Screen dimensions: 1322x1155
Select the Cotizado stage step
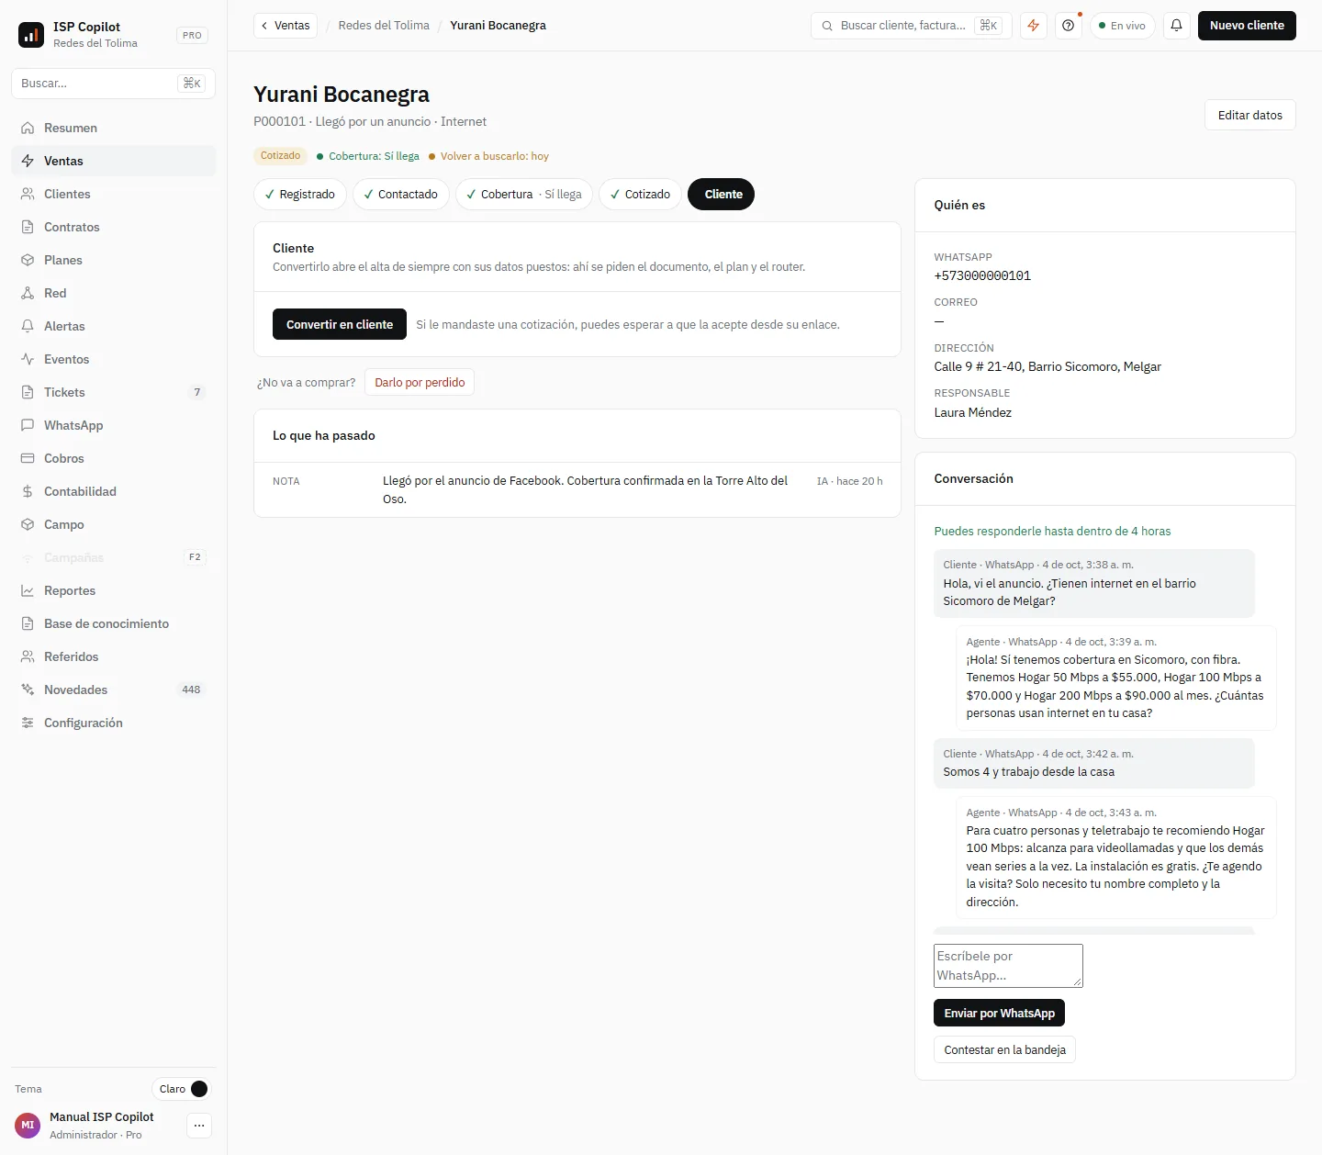640,194
